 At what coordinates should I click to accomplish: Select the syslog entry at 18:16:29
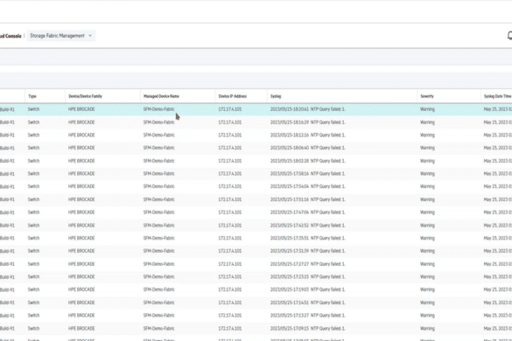tap(256, 122)
